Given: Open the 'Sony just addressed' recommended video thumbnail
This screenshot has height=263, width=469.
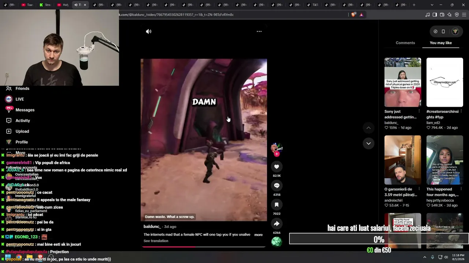Looking at the screenshot, I should pyautogui.click(x=403, y=82).
